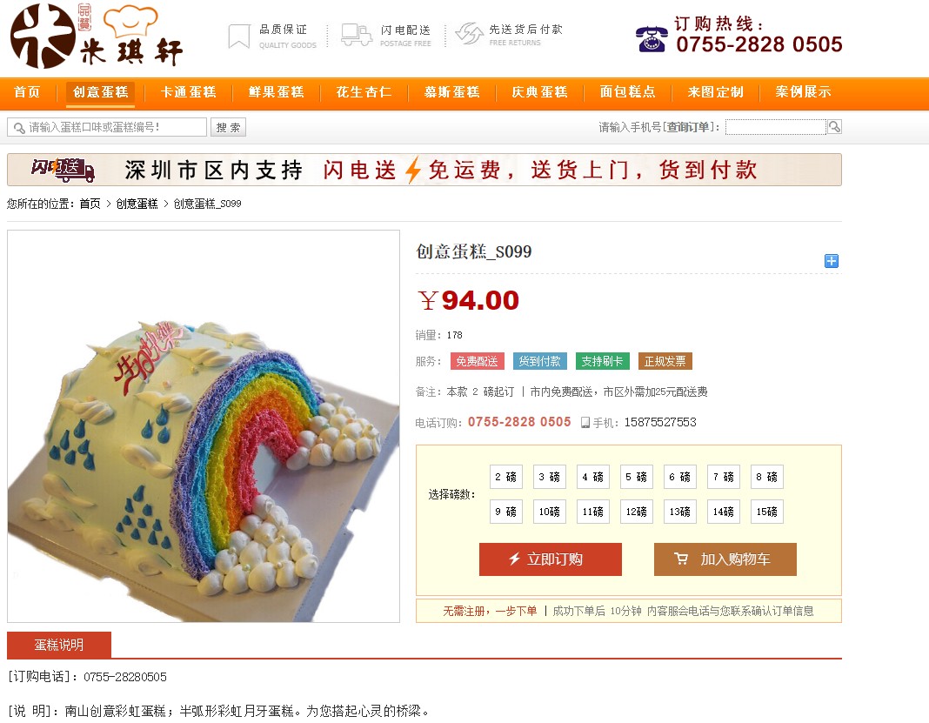Image resolution: width=929 pixels, height=723 pixels.
Task: Click the telephone hotline icon
Action: pyautogui.click(x=652, y=39)
